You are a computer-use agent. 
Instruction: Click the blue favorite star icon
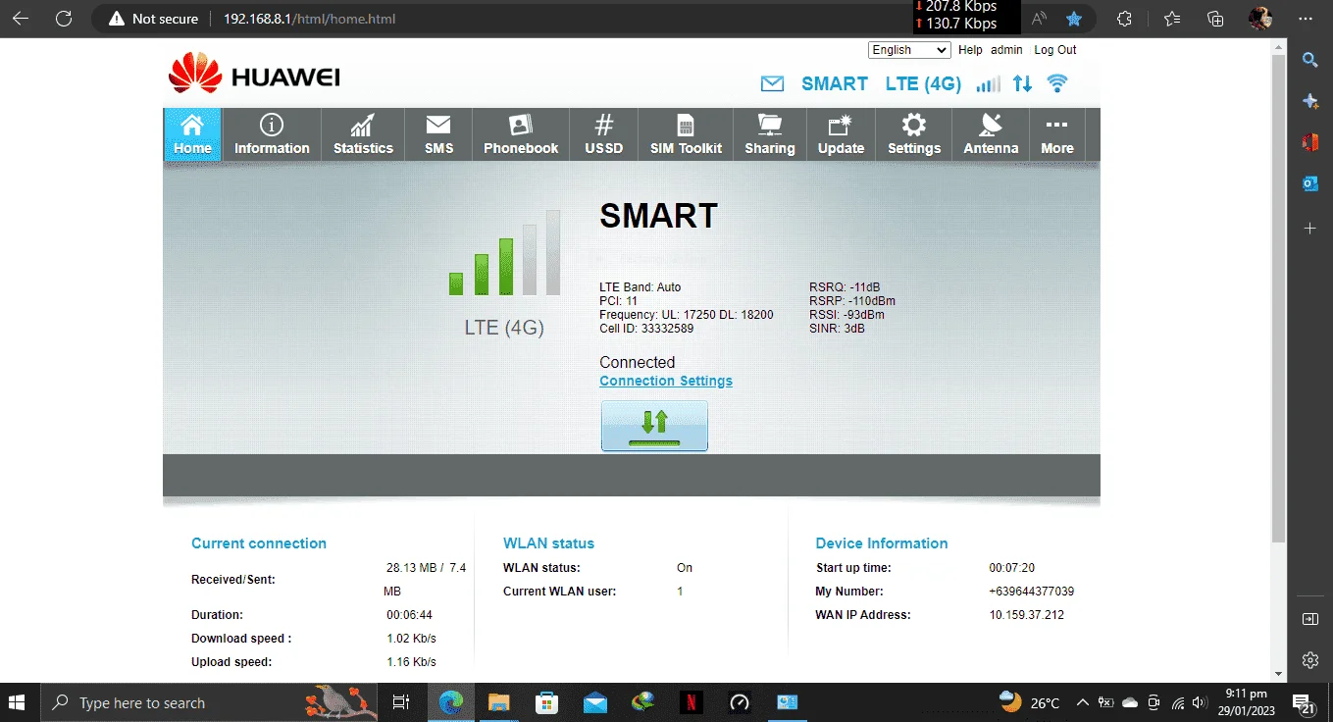(1074, 19)
